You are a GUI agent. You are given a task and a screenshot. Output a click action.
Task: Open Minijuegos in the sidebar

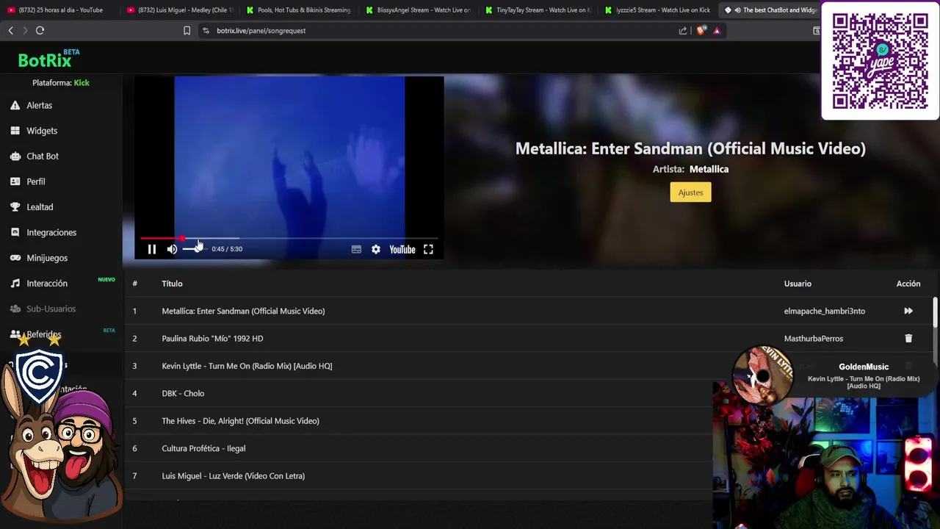click(47, 258)
